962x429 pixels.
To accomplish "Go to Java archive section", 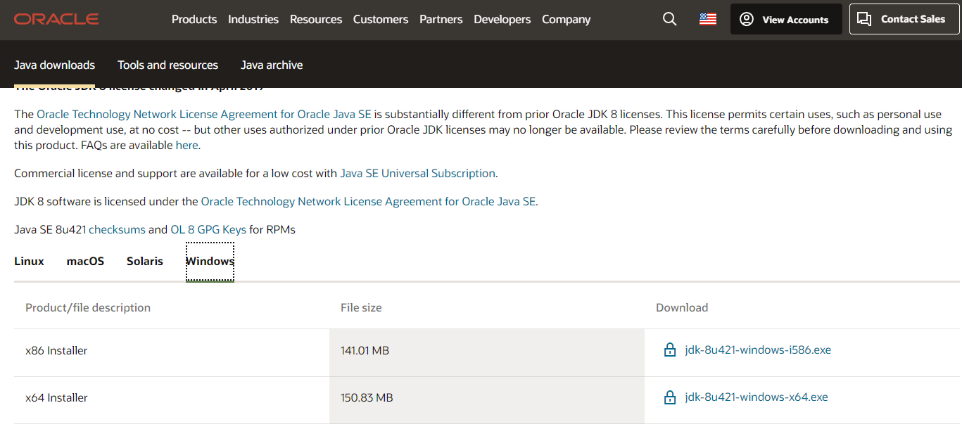I will [x=272, y=65].
